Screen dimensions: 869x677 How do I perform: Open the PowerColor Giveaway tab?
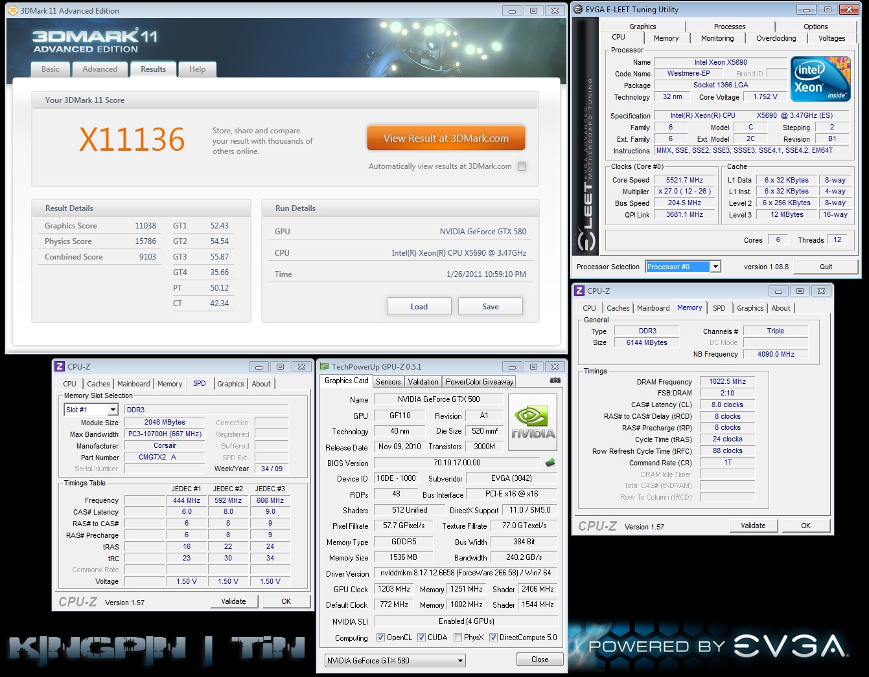[x=480, y=382]
